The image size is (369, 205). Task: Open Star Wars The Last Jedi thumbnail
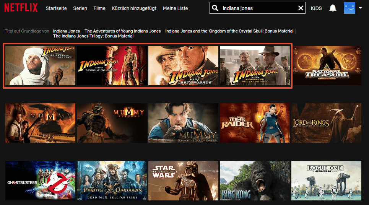183,181
